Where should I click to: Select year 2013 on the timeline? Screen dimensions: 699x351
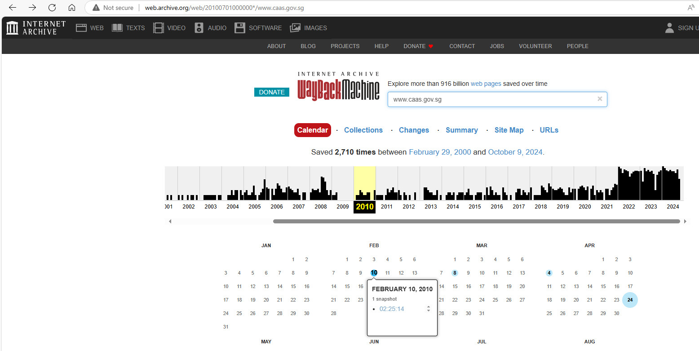pos(431,207)
